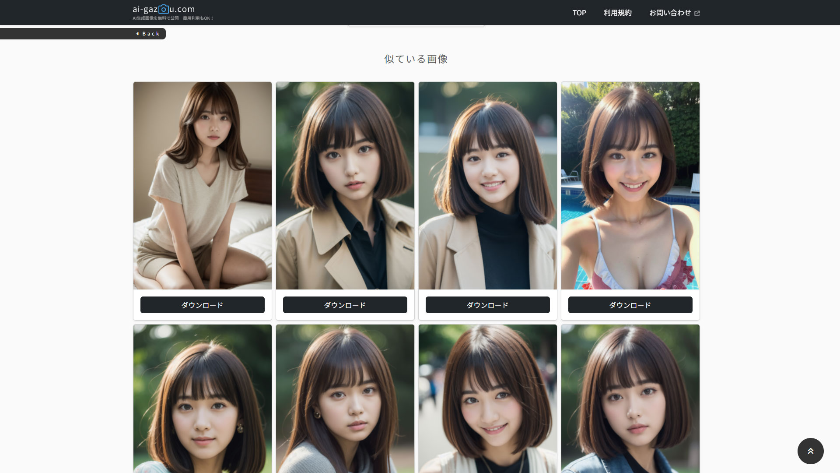Open the second-row thumbnail with visible earring

(x=203, y=399)
